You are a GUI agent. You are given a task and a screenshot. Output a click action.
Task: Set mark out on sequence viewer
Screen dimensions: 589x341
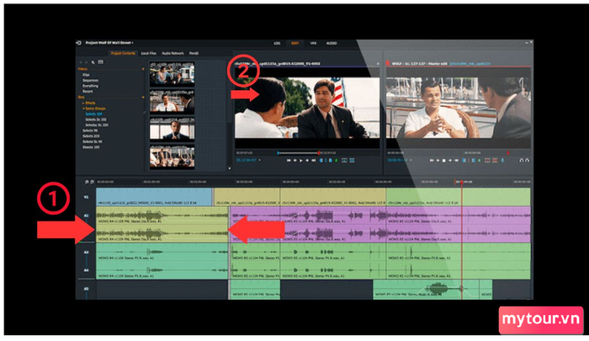click(474, 161)
